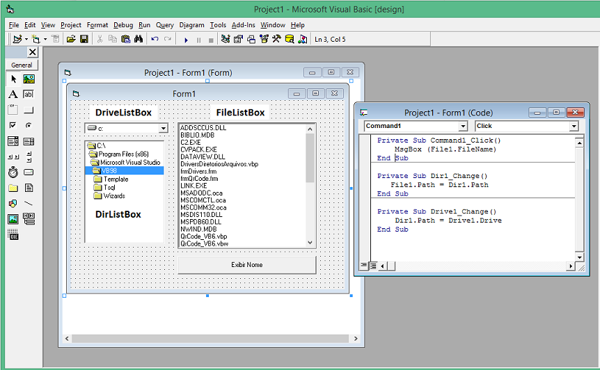Select the ComboBox control tool
Viewport: 600px width, 370px height.
pyautogui.click(x=13, y=141)
